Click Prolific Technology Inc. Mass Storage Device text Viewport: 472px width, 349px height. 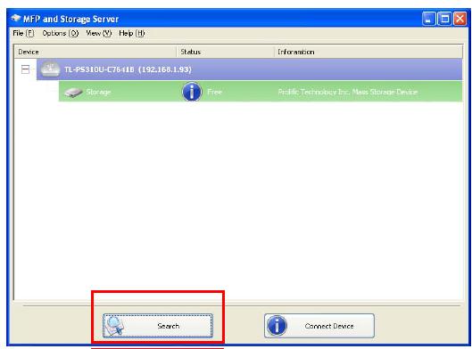point(348,92)
